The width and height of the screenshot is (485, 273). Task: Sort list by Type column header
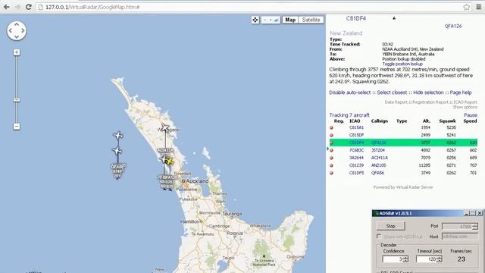point(402,121)
